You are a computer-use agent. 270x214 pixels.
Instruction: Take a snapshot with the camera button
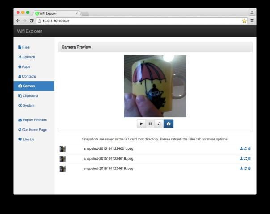[x=169, y=124]
